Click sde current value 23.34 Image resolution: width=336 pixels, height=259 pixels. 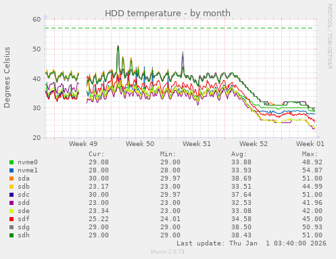coord(99,211)
